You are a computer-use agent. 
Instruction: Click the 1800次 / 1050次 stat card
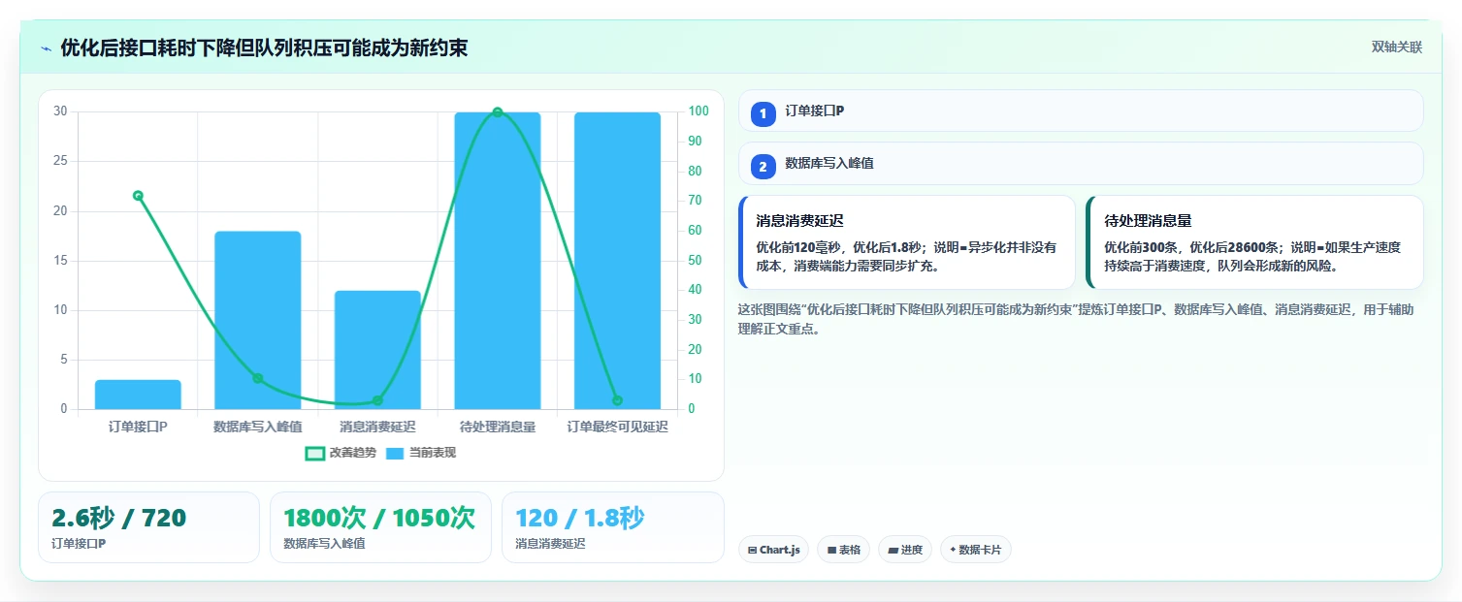380,527
